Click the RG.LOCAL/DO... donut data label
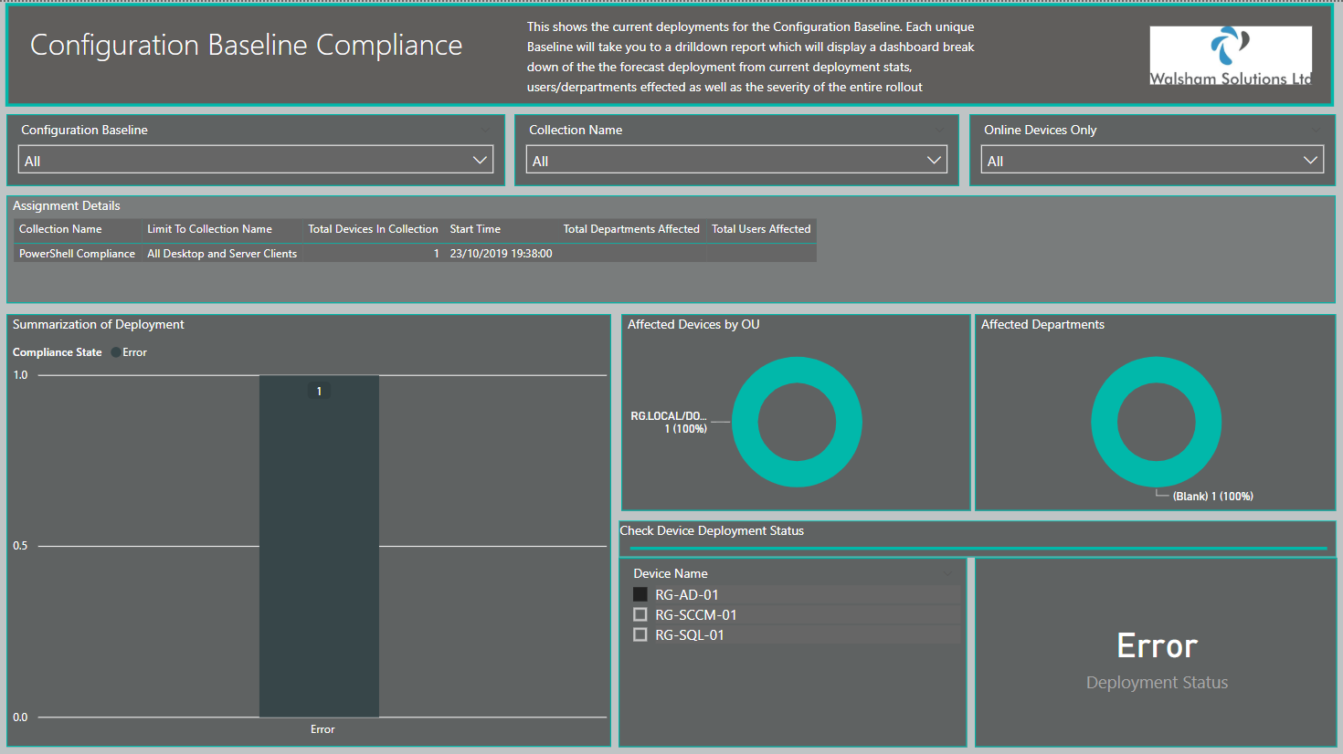Viewport: 1343px width, 754px height. (669, 422)
